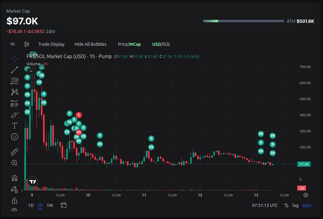The height and width of the screenshot is (219, 323).
Task: Select the text annotation tool
Action: coord(14,126)
